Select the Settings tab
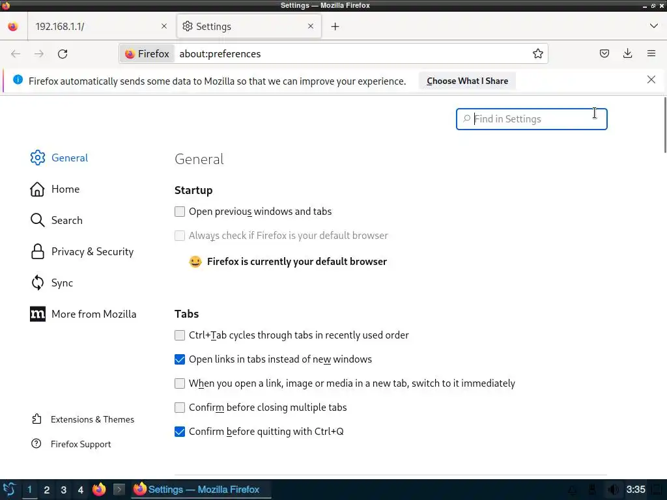Viewport: 667px width, 500px height. click(x=249, y=26)
